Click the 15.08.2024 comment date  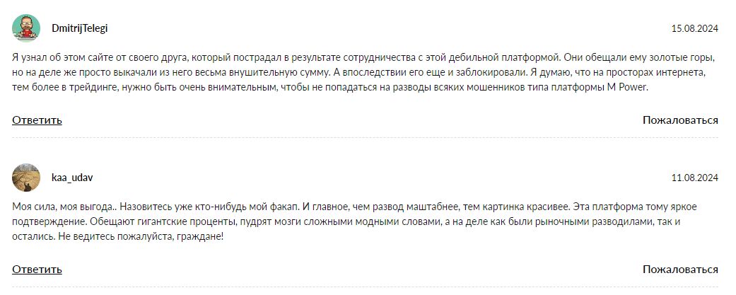[694, 29]
